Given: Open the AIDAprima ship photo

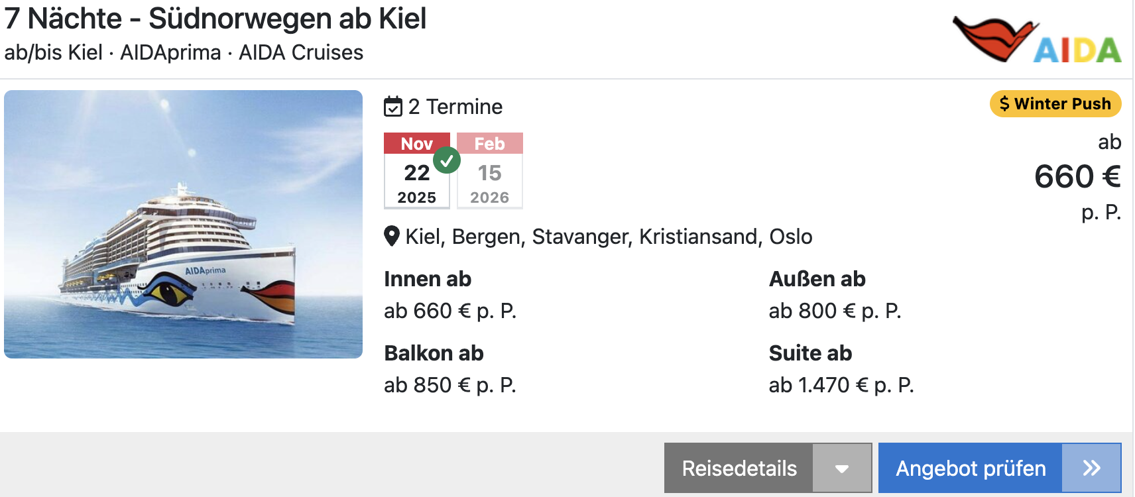Looking at the screenshot, I should (184, 225).
